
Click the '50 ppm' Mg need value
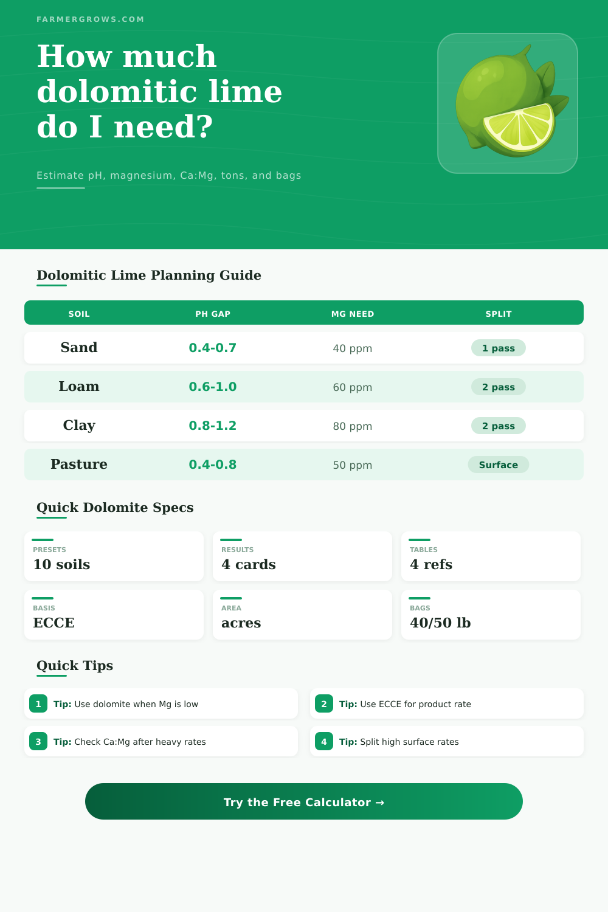(353, 465)
